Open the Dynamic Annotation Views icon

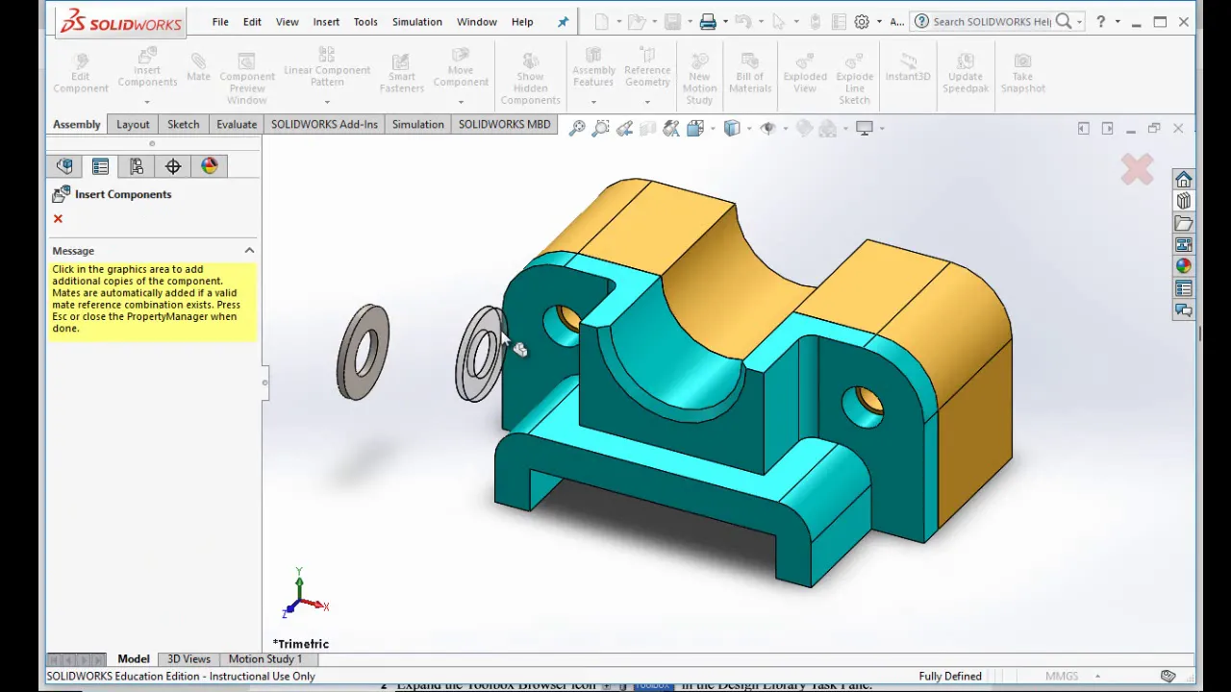point(671,128)
